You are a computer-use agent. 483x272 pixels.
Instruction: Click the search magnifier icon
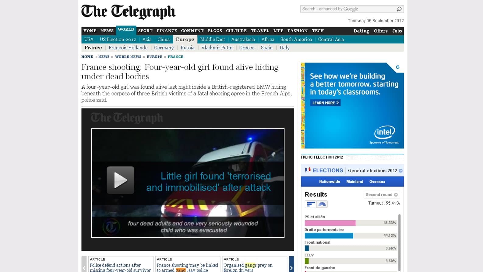point(399,9)
